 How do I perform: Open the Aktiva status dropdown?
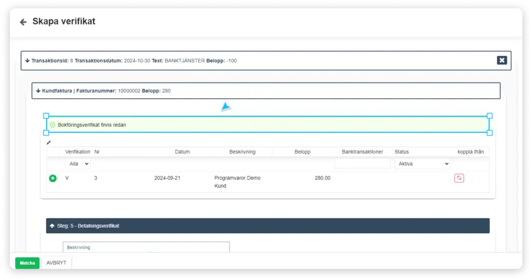(x=422, y=164)
